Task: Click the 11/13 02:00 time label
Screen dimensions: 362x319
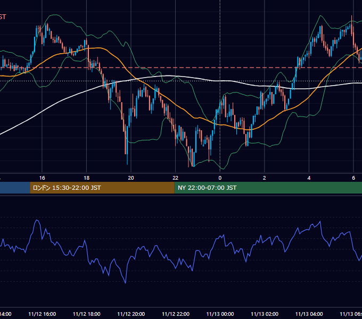Action: tap(265, 314)
